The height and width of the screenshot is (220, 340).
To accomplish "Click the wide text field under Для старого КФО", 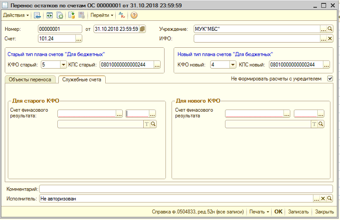I will point(101,124).
